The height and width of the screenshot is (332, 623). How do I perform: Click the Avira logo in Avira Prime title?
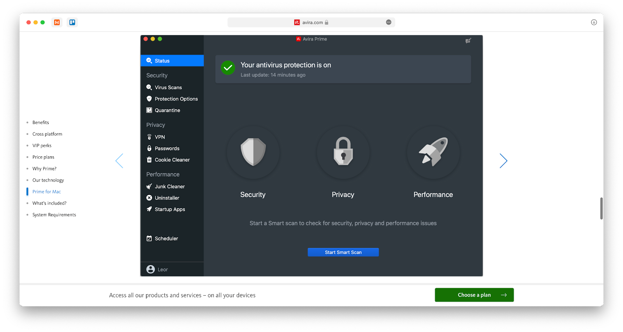click(298, 39)
